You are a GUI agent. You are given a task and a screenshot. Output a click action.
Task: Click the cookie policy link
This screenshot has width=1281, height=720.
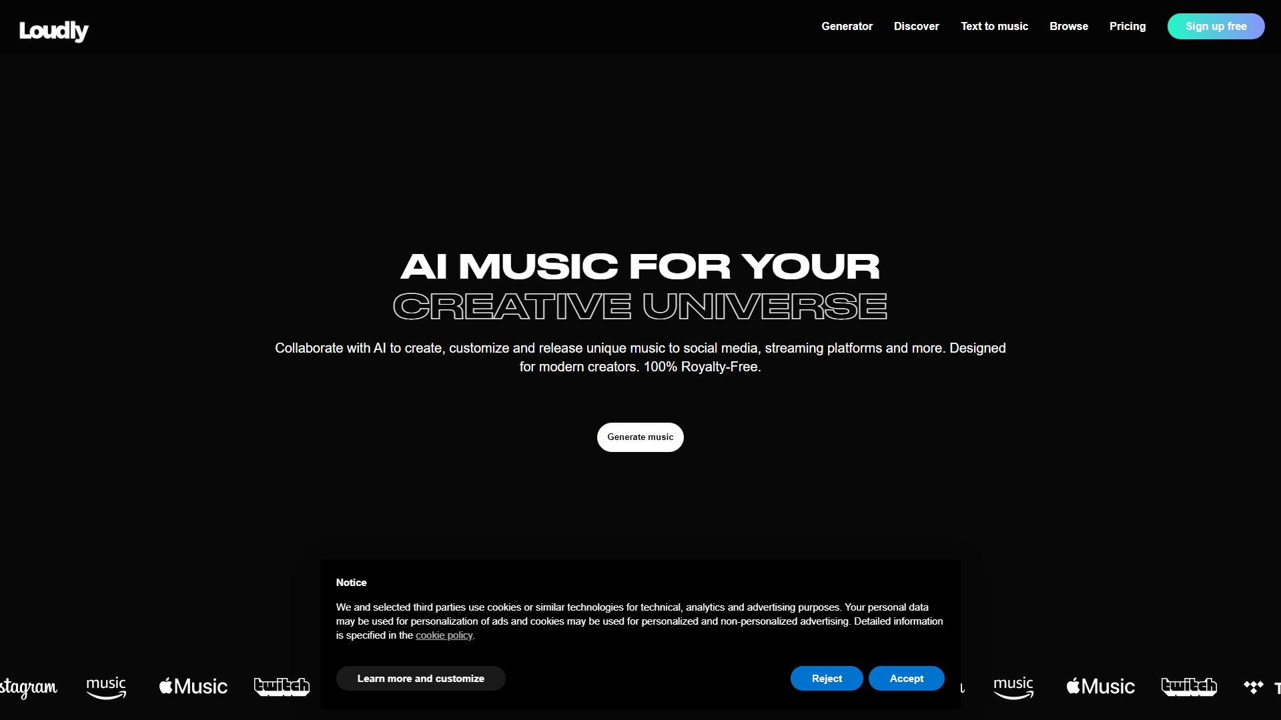point(442,635)
